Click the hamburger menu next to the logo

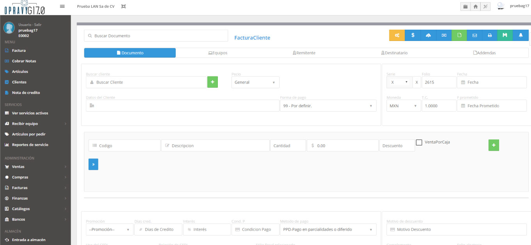tap(62, 6)
